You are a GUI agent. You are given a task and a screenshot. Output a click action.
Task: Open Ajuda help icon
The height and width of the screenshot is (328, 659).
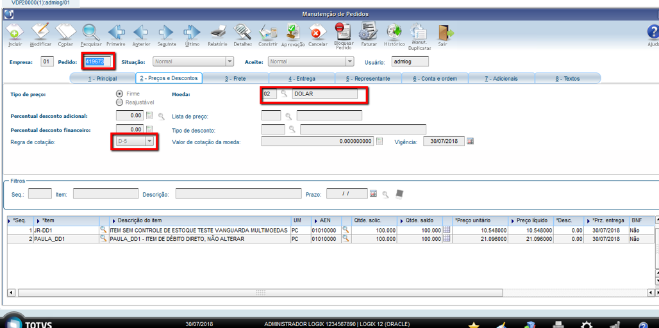pyautogui.click(x=653, y=32)
